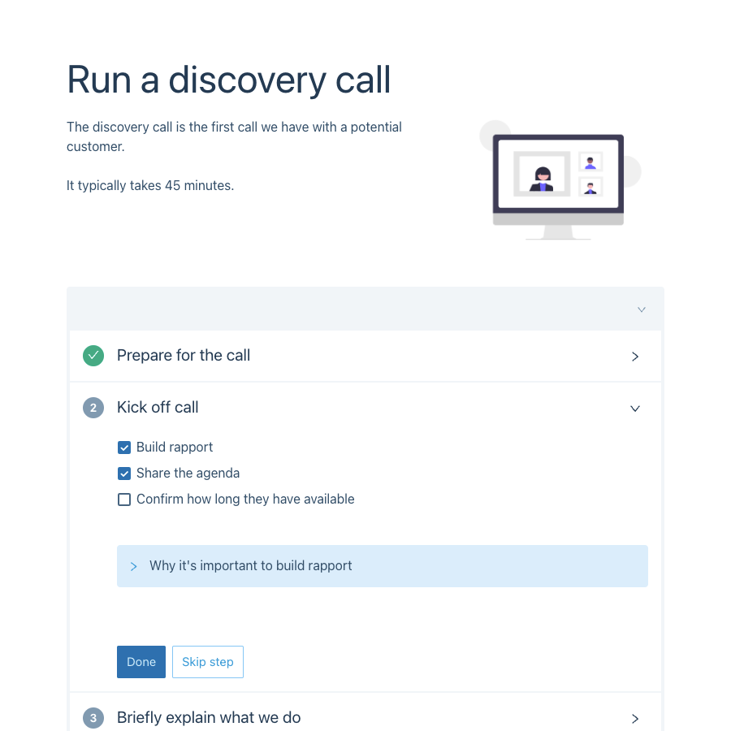Click the Skip step button
Screen dimensions: 731x731
(208, 662)
